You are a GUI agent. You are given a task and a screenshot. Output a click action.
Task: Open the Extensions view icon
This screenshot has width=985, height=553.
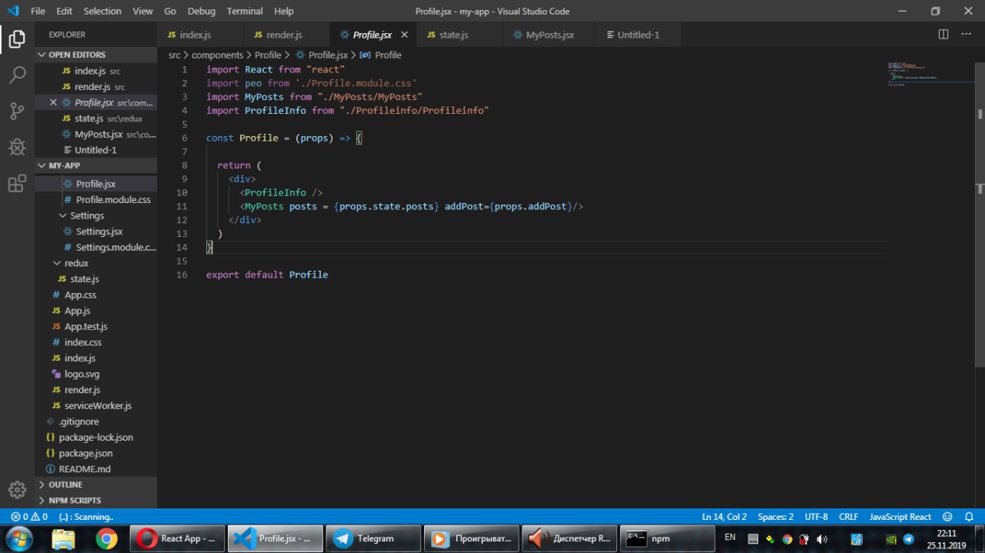(17, 184)
